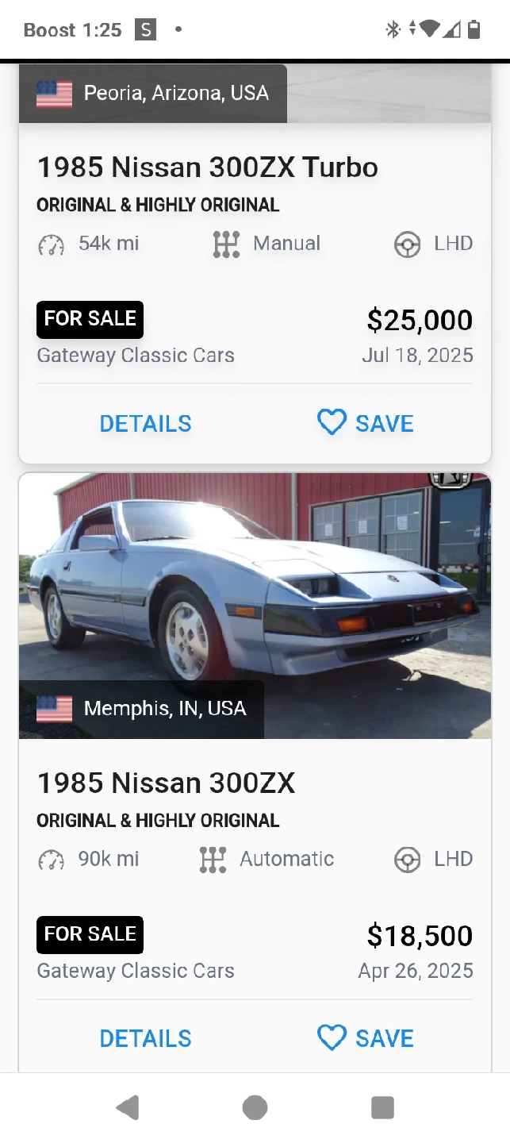This screenshot has width=510, height=1143.
Task: Open DETAILS for 1985 Nissan 300ZX Turbo
Action: (x=145, y=423)
